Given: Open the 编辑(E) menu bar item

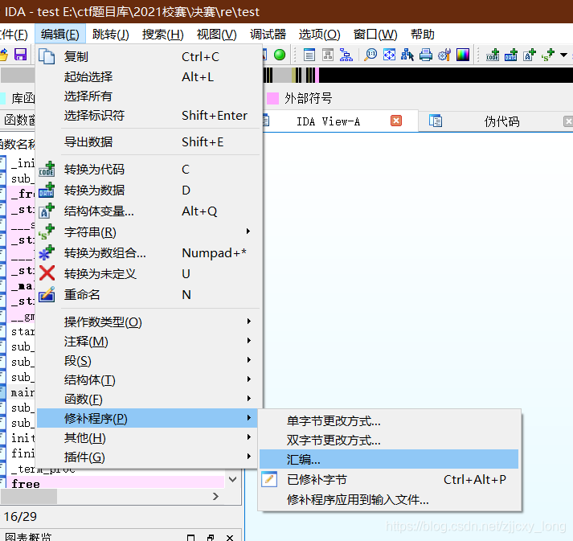Looking at the screenshot, I should 60,35.
